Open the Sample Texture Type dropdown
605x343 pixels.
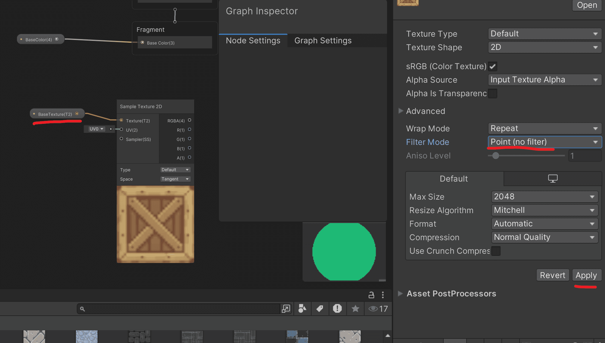pyautogui.click(x=175, y=170)
